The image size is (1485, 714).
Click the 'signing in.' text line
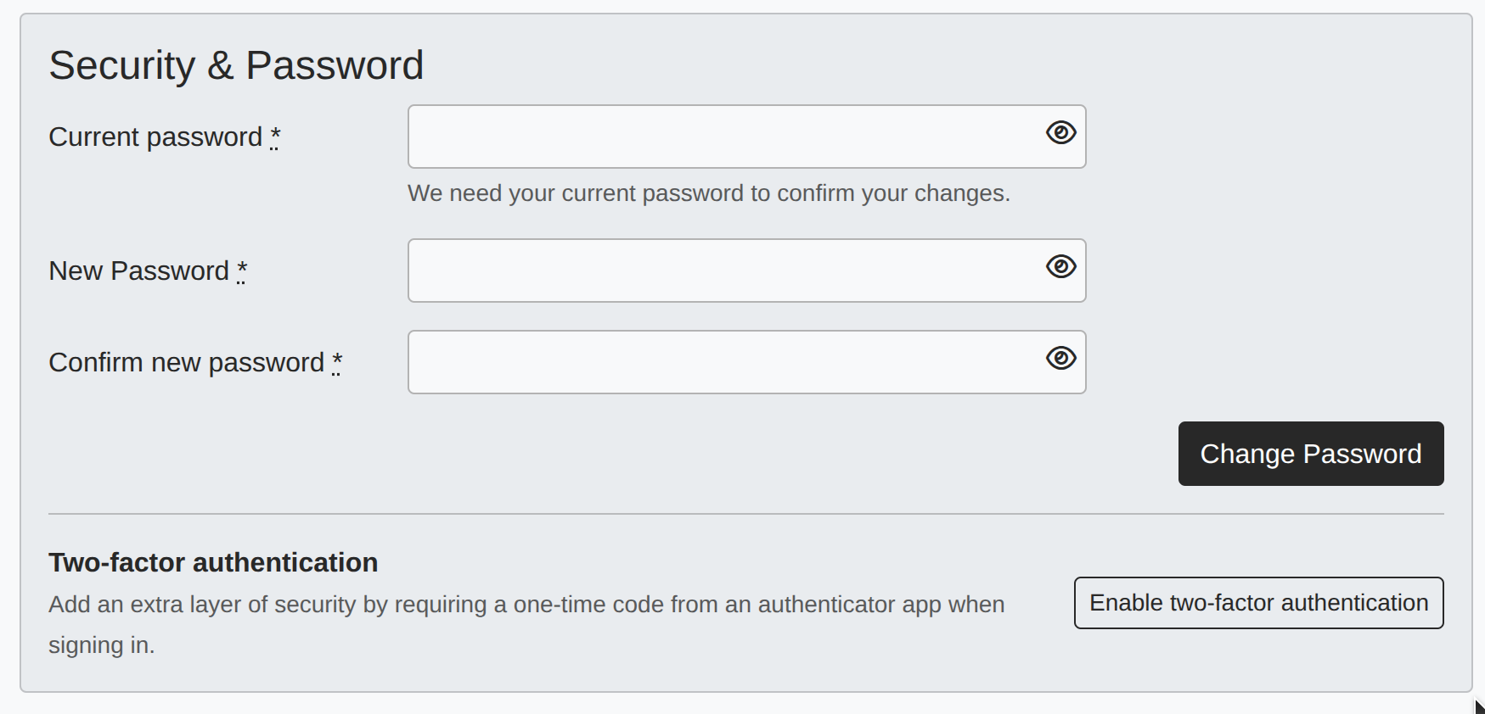(101, 645)
